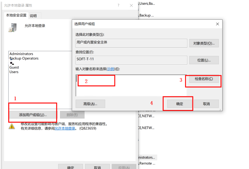This screenshot has width=249, height=169.
Task: Switch to the 说明 tab
Action: (x=33, y=16)
